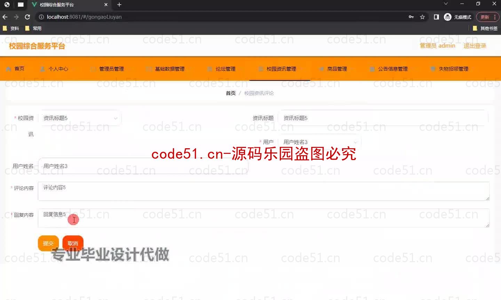Click the site info icon in address bar

[41, 17]
